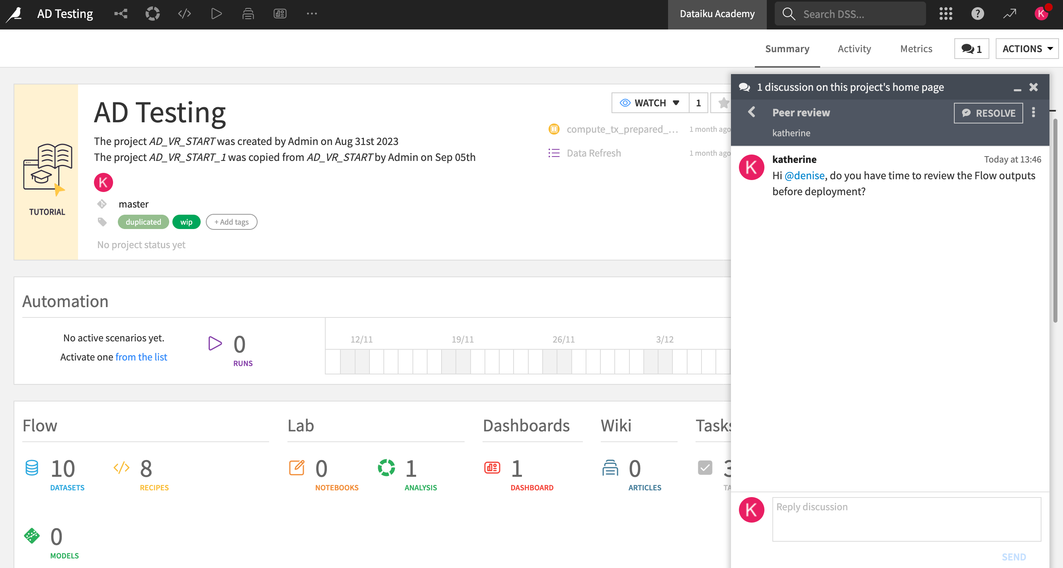Click the Dataiku bird logo
Viewport: 1063px width, 568px height.
(x=14, y=14)
